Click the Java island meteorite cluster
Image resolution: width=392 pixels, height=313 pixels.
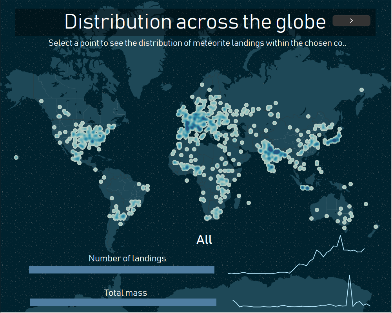(x=306, y=188)
